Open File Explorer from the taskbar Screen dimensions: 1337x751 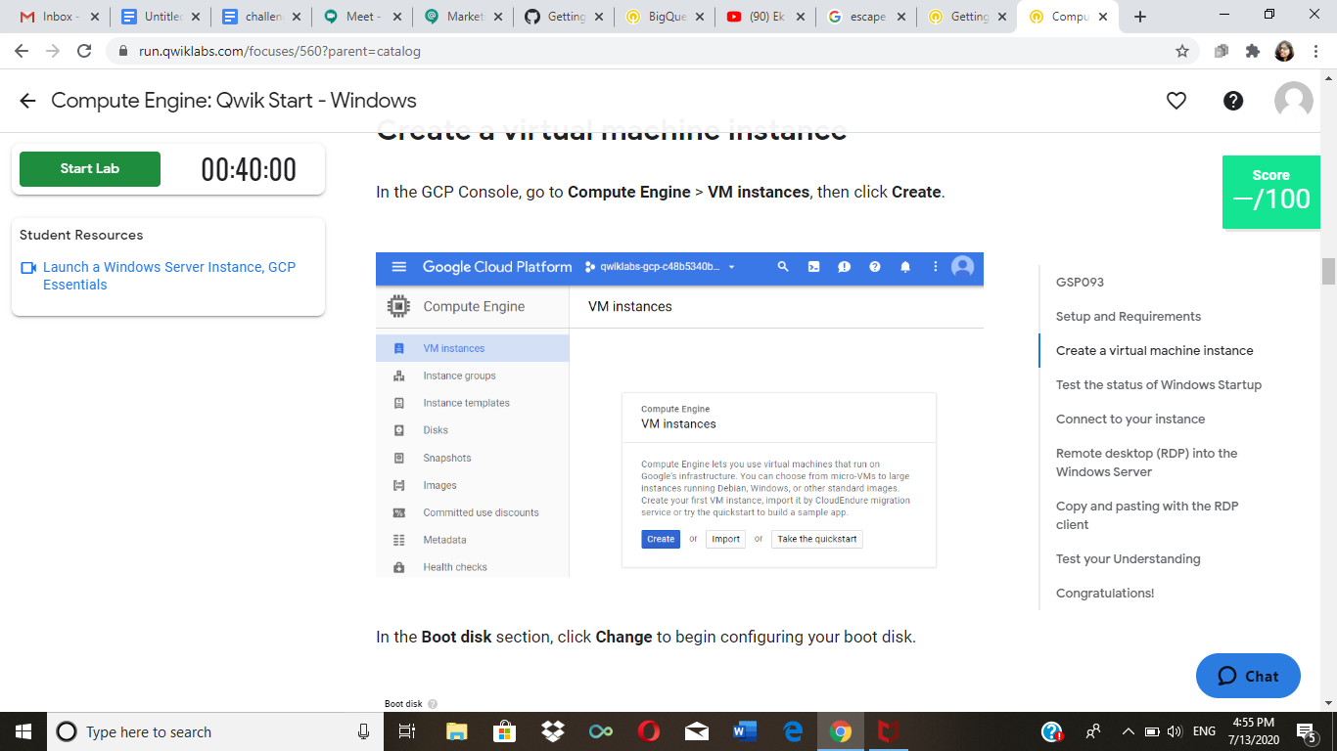(x=457, y=731)
